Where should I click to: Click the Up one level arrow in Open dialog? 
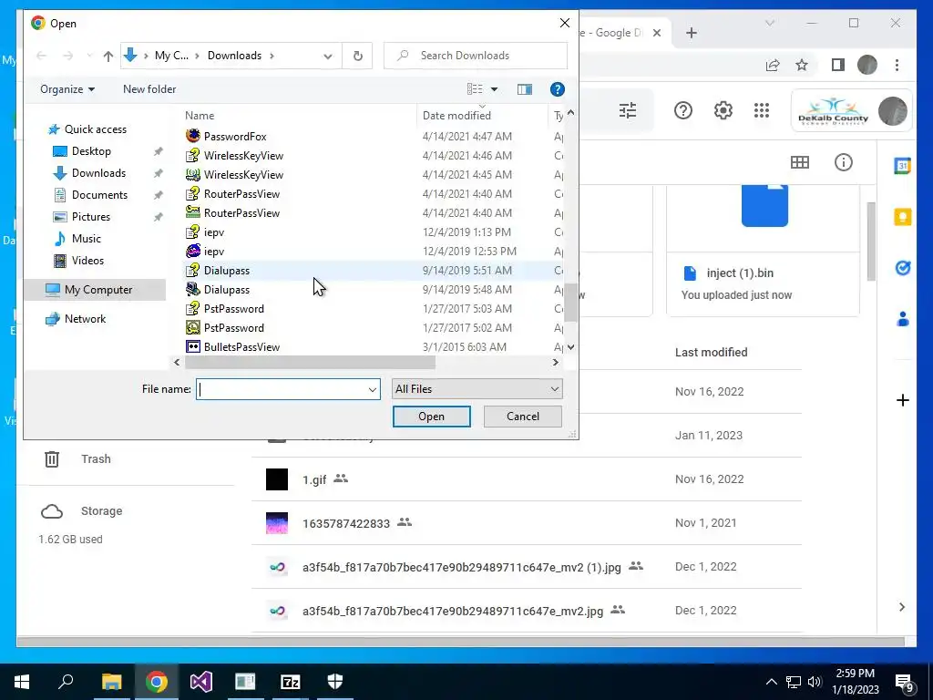(x=108, y=56)
